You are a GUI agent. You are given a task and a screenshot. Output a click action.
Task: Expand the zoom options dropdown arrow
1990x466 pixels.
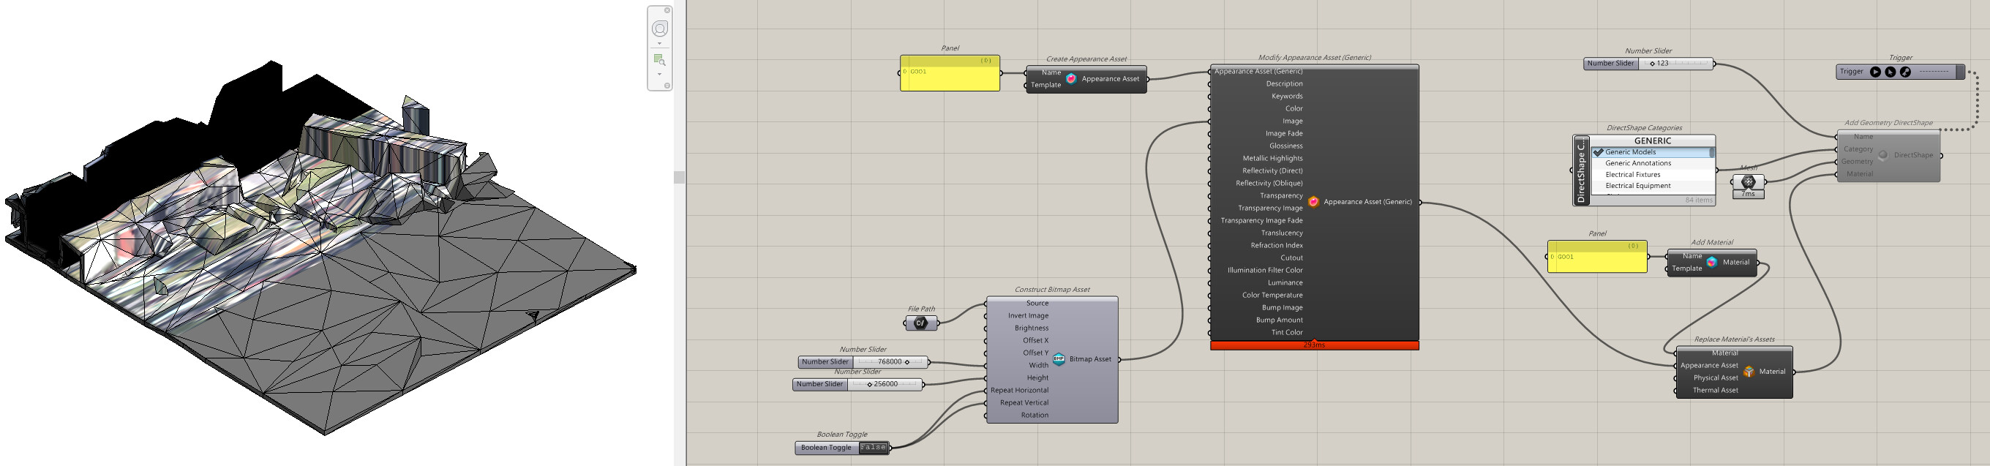coord(659,74)
